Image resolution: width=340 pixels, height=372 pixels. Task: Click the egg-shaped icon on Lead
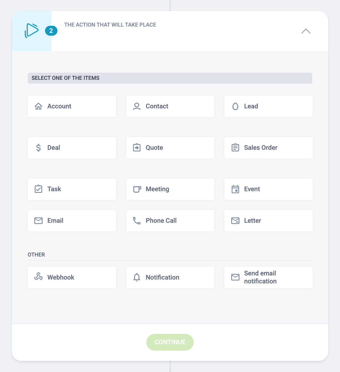point(235,106)
